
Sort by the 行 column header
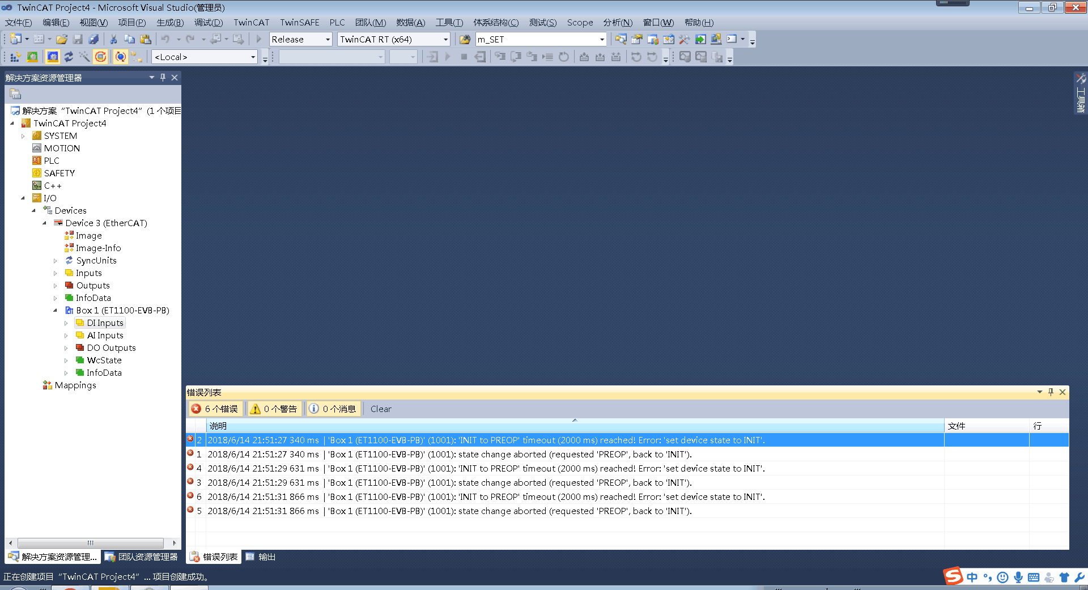pos(1049,426)
